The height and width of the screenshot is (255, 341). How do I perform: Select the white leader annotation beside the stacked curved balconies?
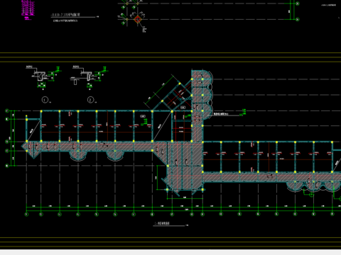(222, 114)
